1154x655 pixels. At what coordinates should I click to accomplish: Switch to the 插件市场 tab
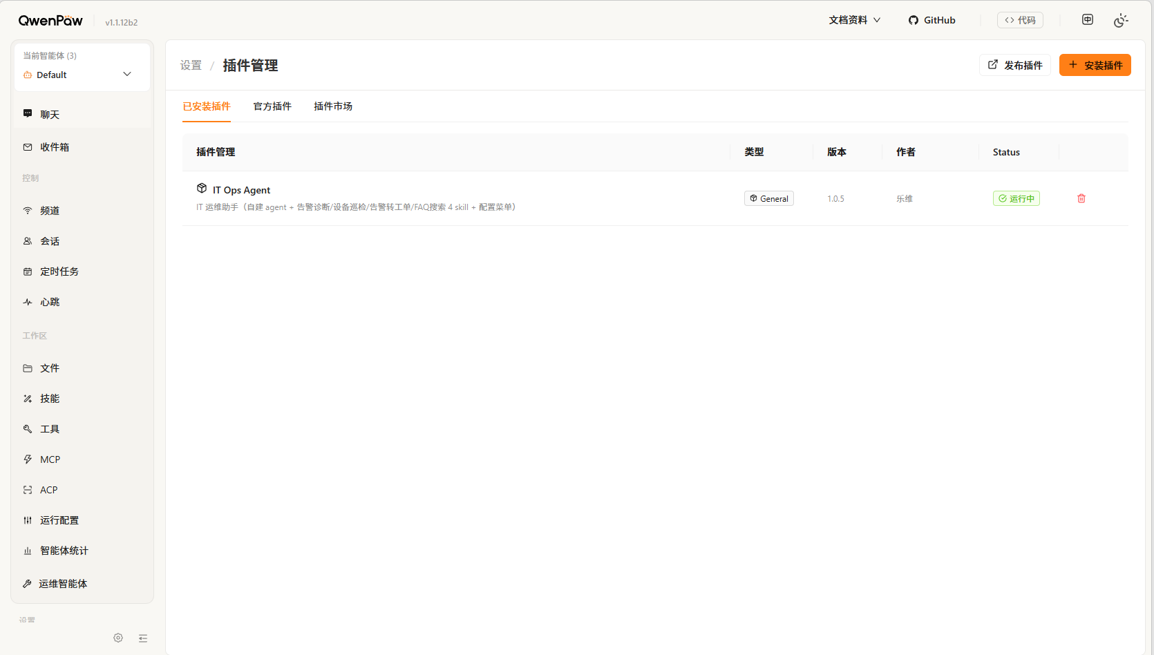coord(333,106)
